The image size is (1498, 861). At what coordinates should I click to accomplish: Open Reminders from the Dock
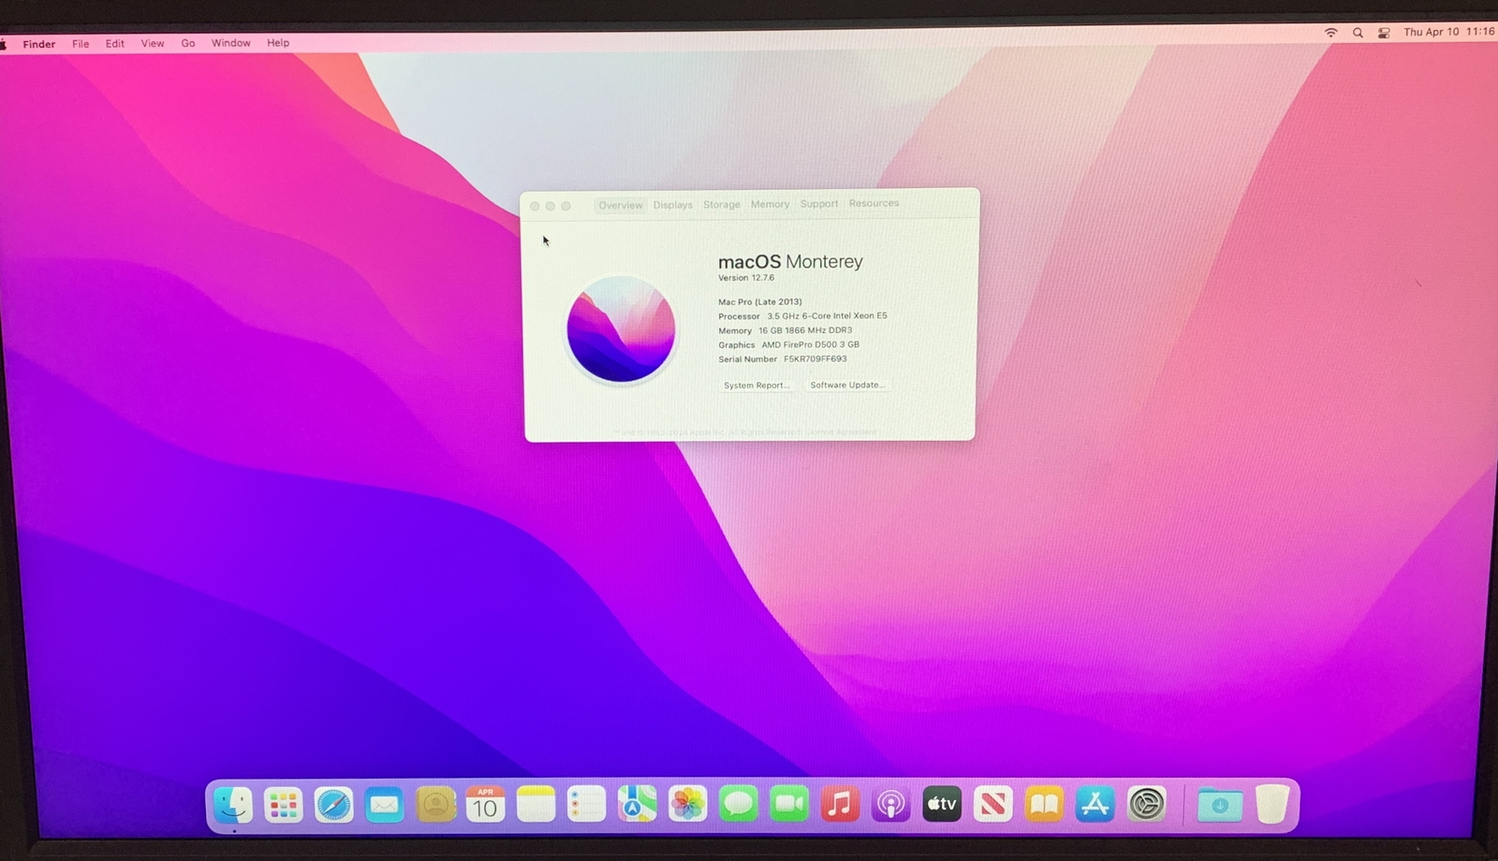pyautogui.click(x=586, y=804)
